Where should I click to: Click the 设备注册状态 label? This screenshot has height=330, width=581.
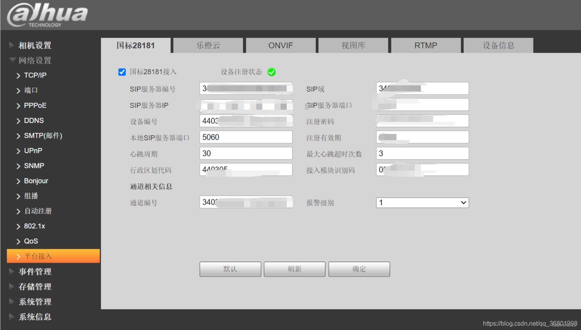coord(241,72)
